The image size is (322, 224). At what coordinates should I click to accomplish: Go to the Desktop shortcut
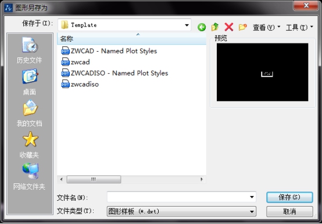[x=30, y=82]
